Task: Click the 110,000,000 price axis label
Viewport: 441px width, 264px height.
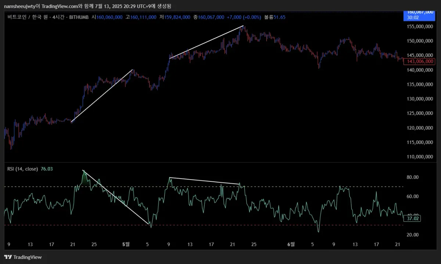Action: click(x=420, y=157)
